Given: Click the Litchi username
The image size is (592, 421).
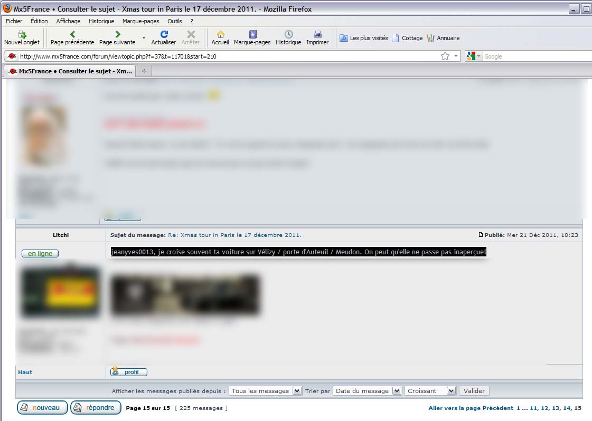Looking at the screenshot, I should [x=61, y=235].
